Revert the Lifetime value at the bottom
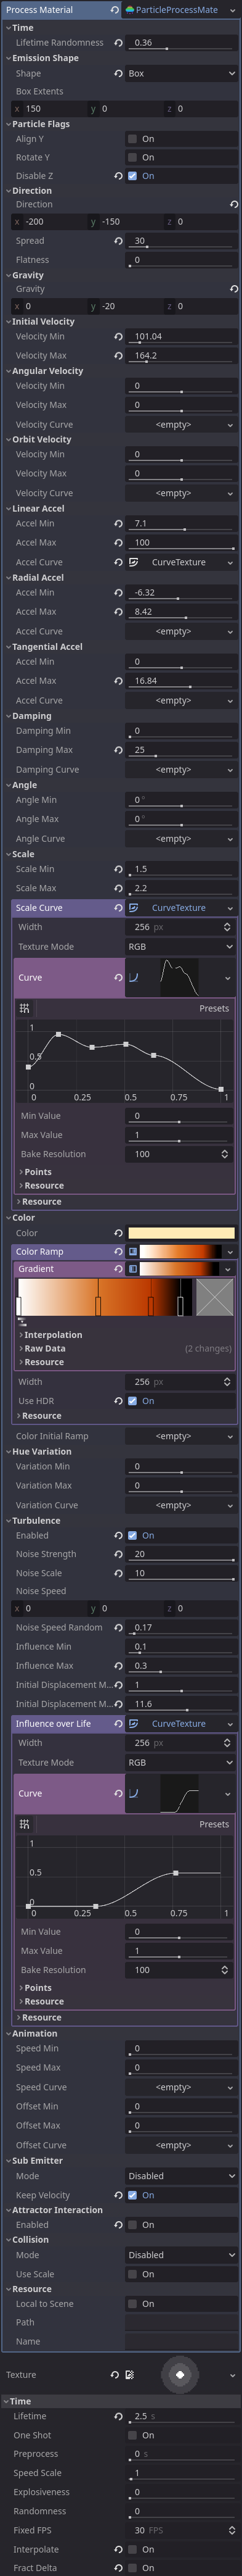This screenshot has width=242, height=2576. [118, 2416]
